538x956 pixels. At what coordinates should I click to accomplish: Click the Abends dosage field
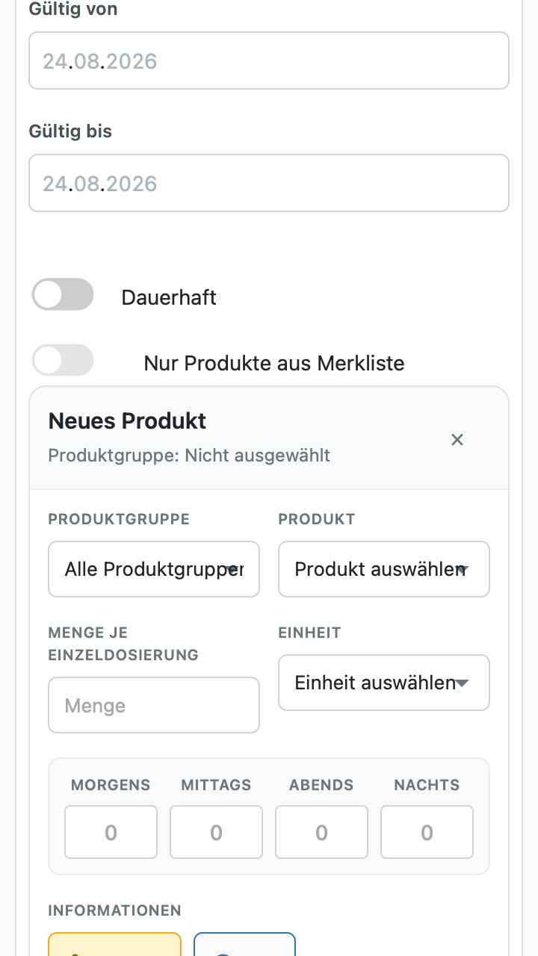pos(322,832)
